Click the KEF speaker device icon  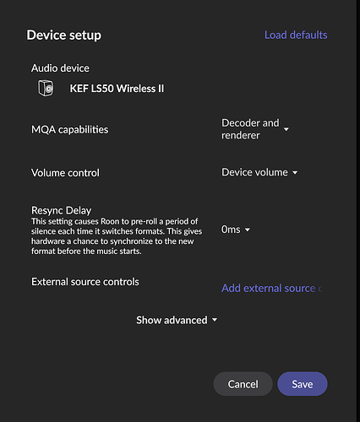46,88
